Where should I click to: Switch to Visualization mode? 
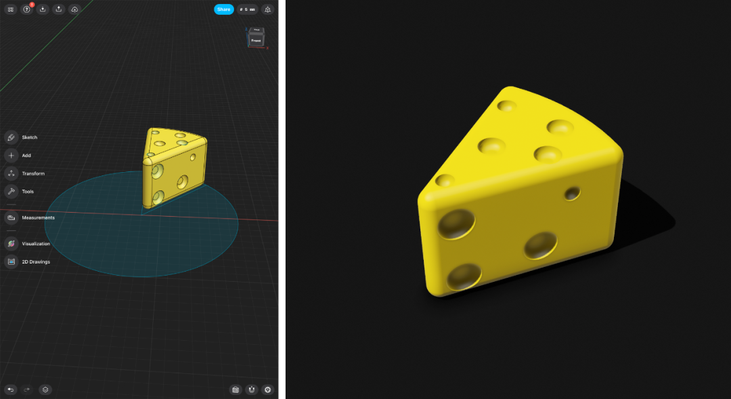[x=27, y=244]
